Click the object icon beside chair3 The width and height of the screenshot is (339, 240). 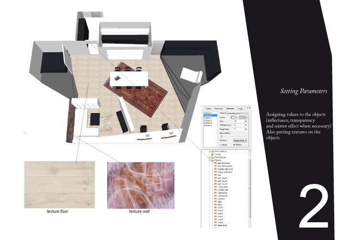[215, 211]
